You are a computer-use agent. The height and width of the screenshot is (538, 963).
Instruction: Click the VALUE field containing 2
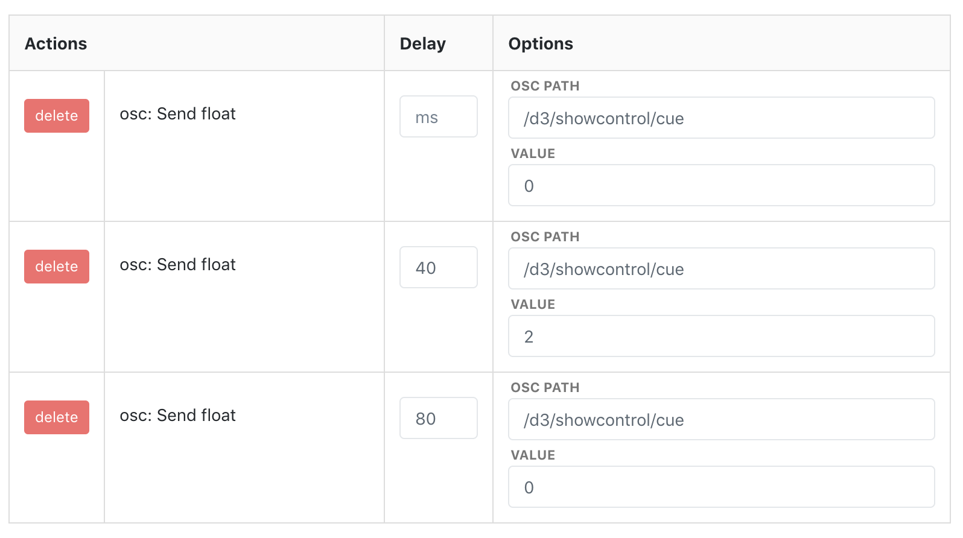721,336
